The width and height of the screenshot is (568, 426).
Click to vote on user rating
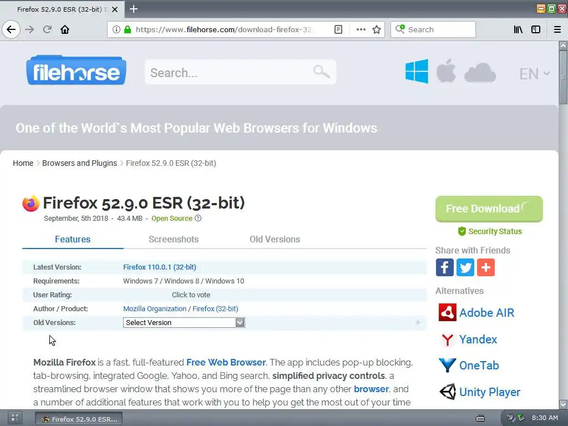[191, 295]
